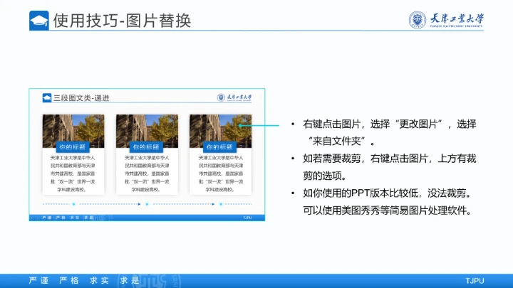Click the 天津工业大学 calligraphy name in header

[457, 20]
